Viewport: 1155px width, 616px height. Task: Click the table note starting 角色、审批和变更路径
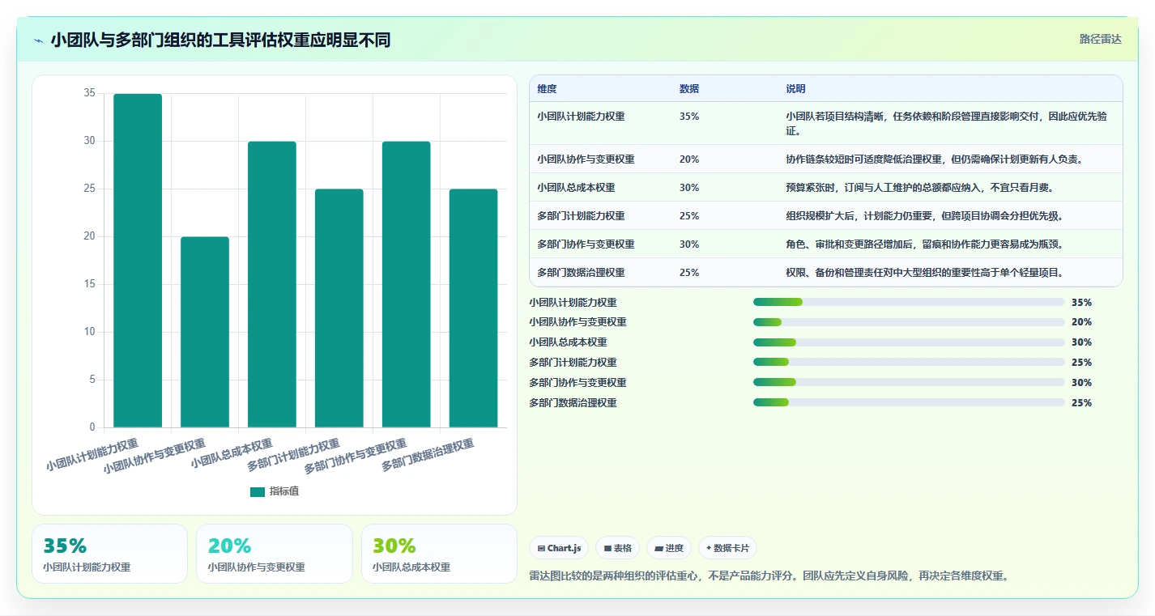point(924,244)
